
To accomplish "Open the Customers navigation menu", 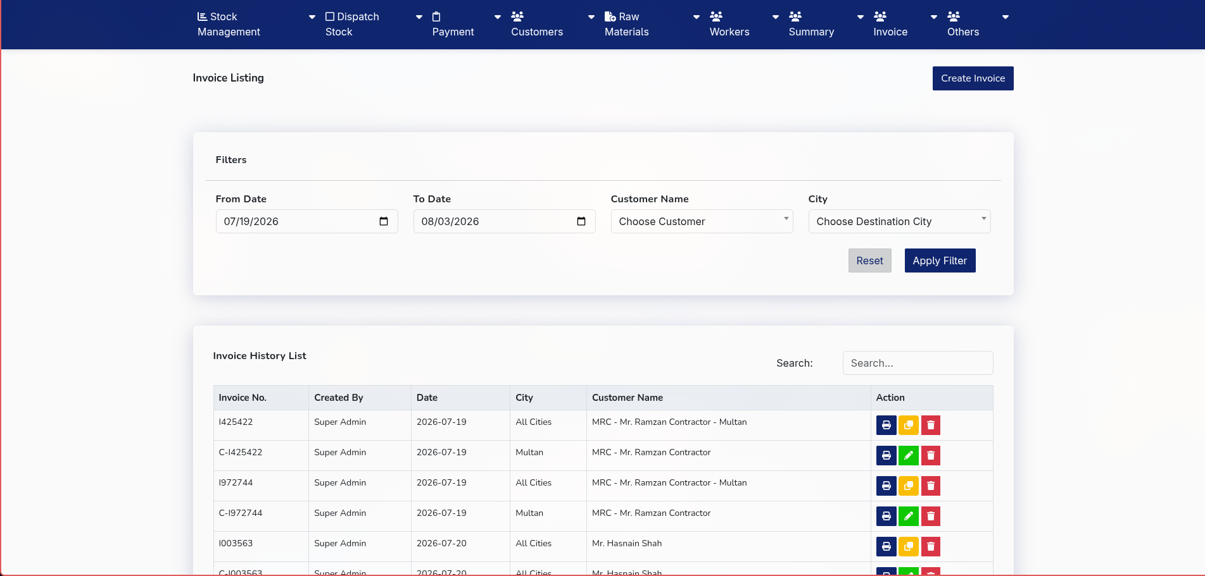I will click(537, 24).
